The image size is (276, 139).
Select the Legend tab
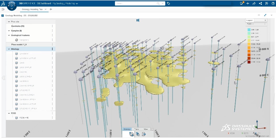[250, 20]
